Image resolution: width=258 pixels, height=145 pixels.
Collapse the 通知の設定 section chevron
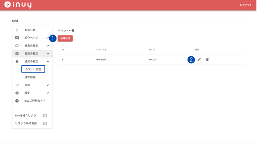point(48,61)
